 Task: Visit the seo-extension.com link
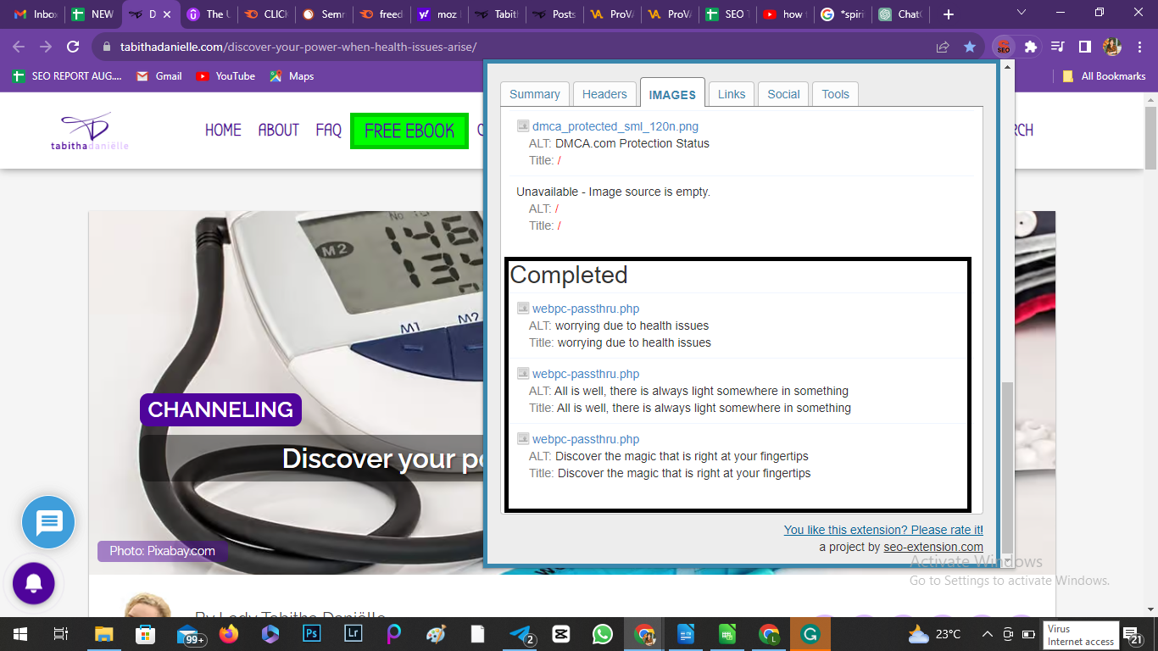click(x=933, y=547)
